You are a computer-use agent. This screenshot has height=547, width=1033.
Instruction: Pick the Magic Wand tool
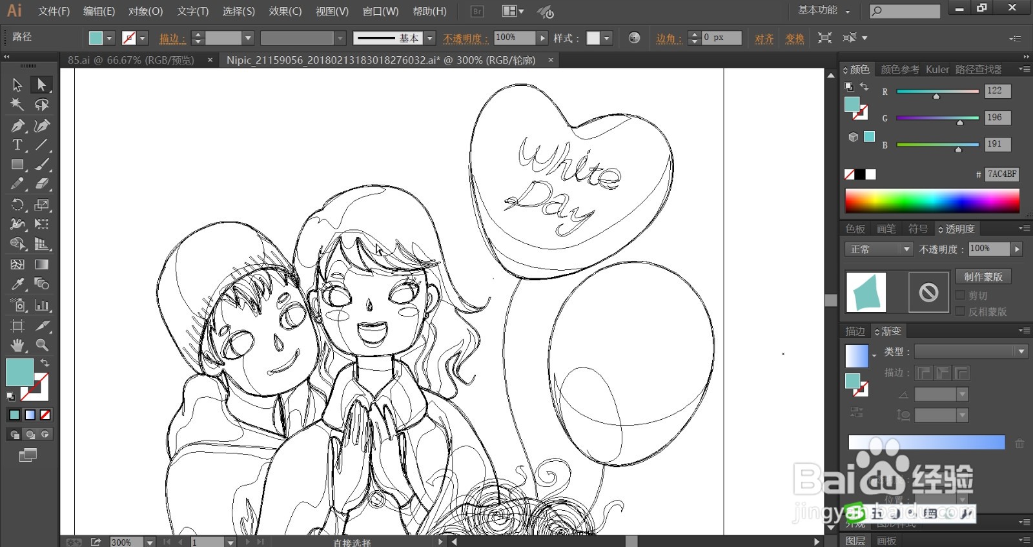[x=17, y=105]
